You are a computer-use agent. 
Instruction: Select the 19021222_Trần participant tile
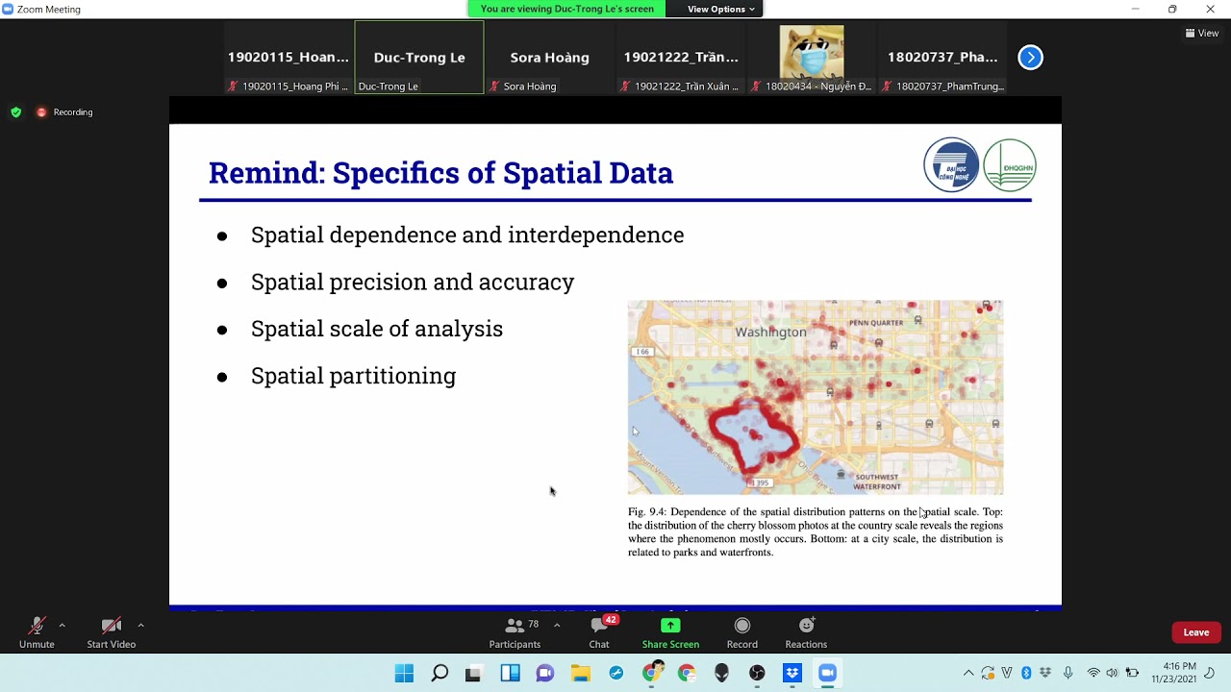(681, 58)
